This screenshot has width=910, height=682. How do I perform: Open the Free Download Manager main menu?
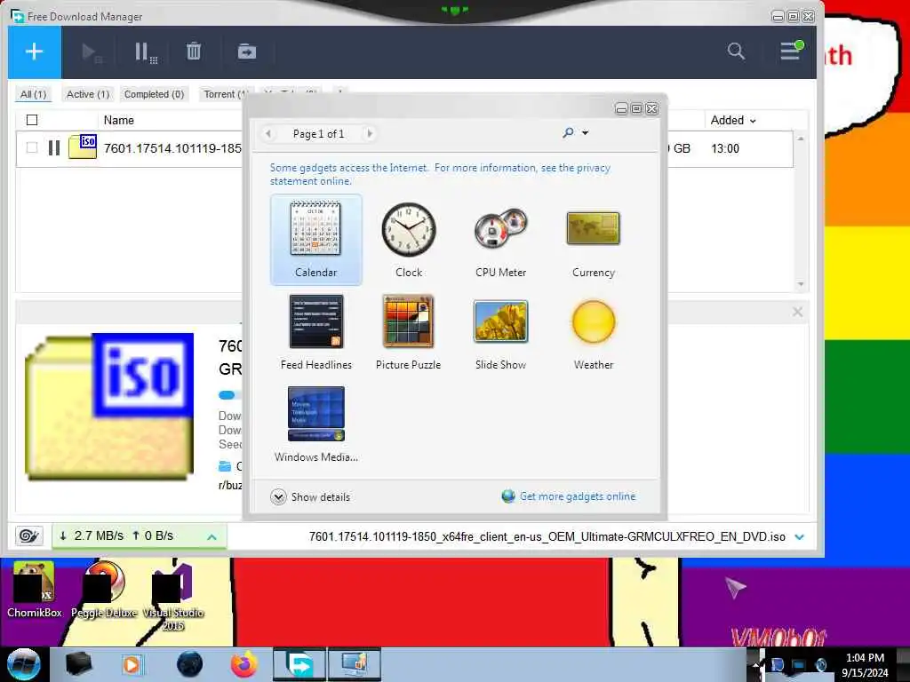(790, 51)
